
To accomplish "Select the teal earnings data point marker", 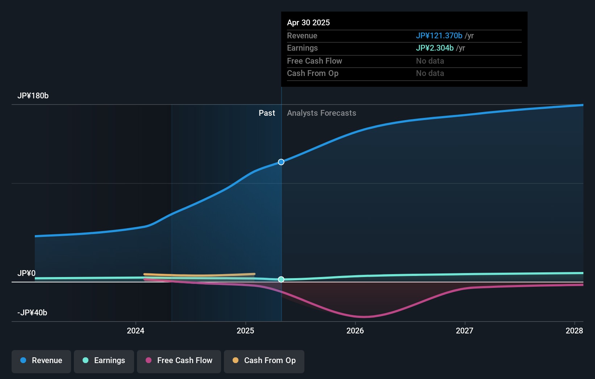I will click(281, 279).
